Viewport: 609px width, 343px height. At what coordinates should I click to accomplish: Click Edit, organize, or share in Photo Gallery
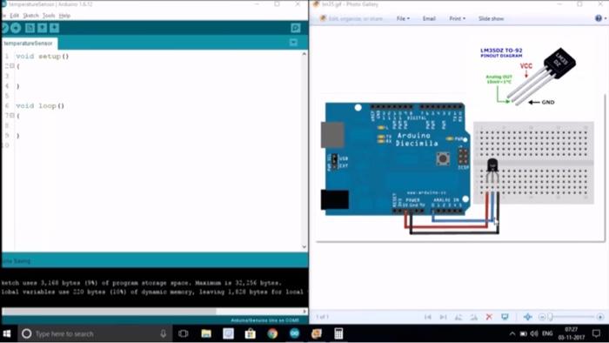coord(351,18)
